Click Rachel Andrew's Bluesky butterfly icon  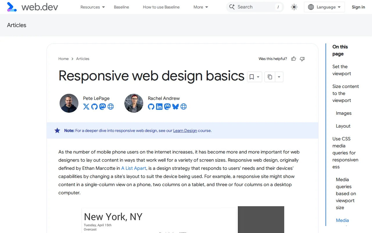tap(176, 107)
